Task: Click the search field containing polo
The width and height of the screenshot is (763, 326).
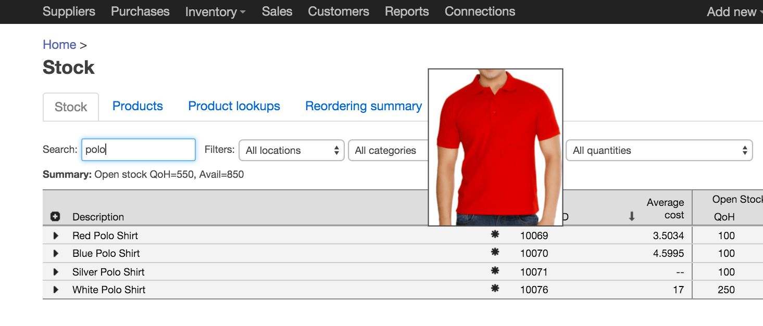Action: 139,150
